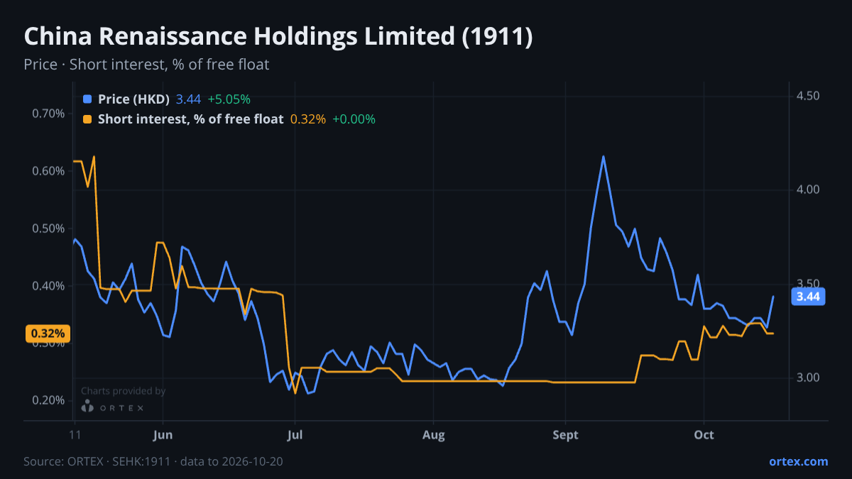Click the 0.60% left axis label
Viewport: 852px width, 479px height.
49,171
